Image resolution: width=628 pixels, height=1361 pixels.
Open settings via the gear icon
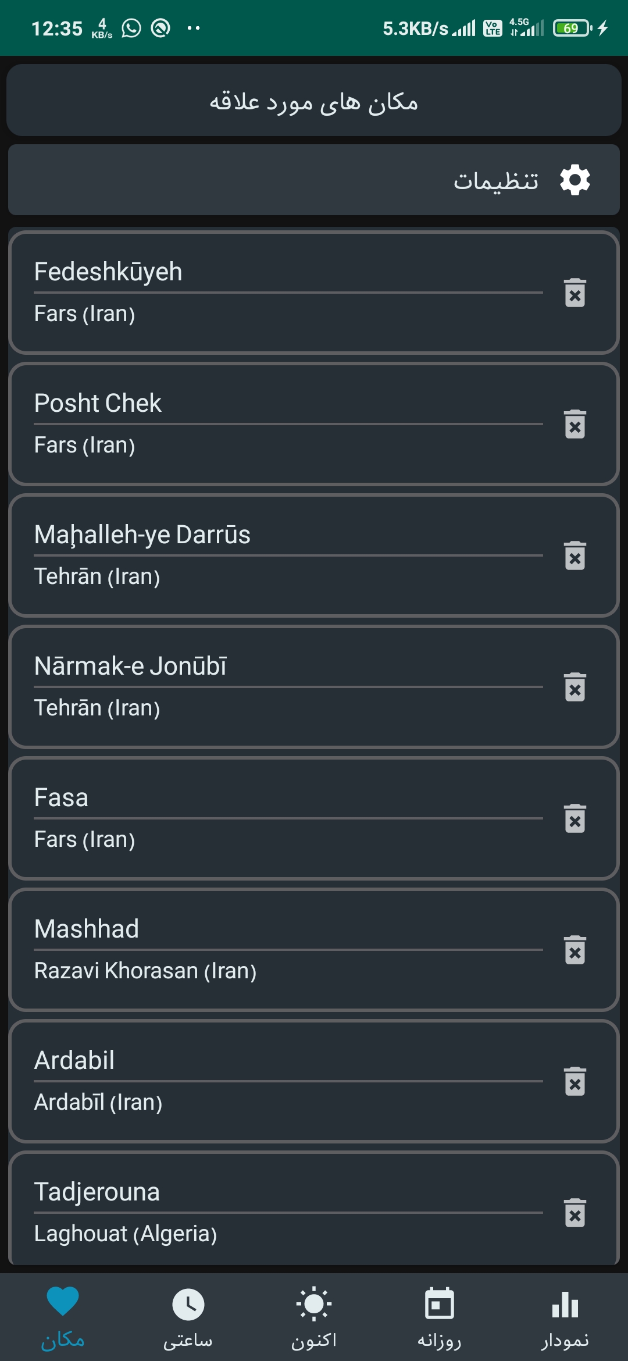pyautogui.click(x=575, y=180)
